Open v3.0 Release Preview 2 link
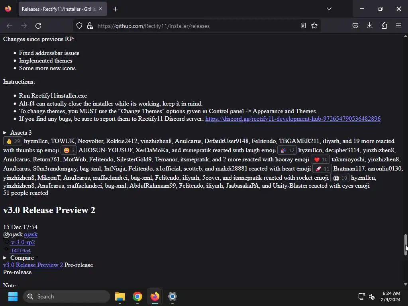The width and height of the screenshot is (408, 306). coord(33,265)
